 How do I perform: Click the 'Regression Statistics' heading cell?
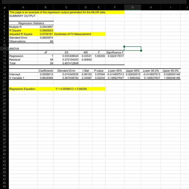point(31,23)
